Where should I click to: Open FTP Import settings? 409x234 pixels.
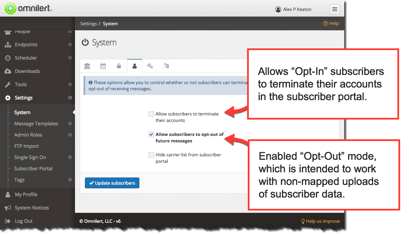click(x=27, y=146)
